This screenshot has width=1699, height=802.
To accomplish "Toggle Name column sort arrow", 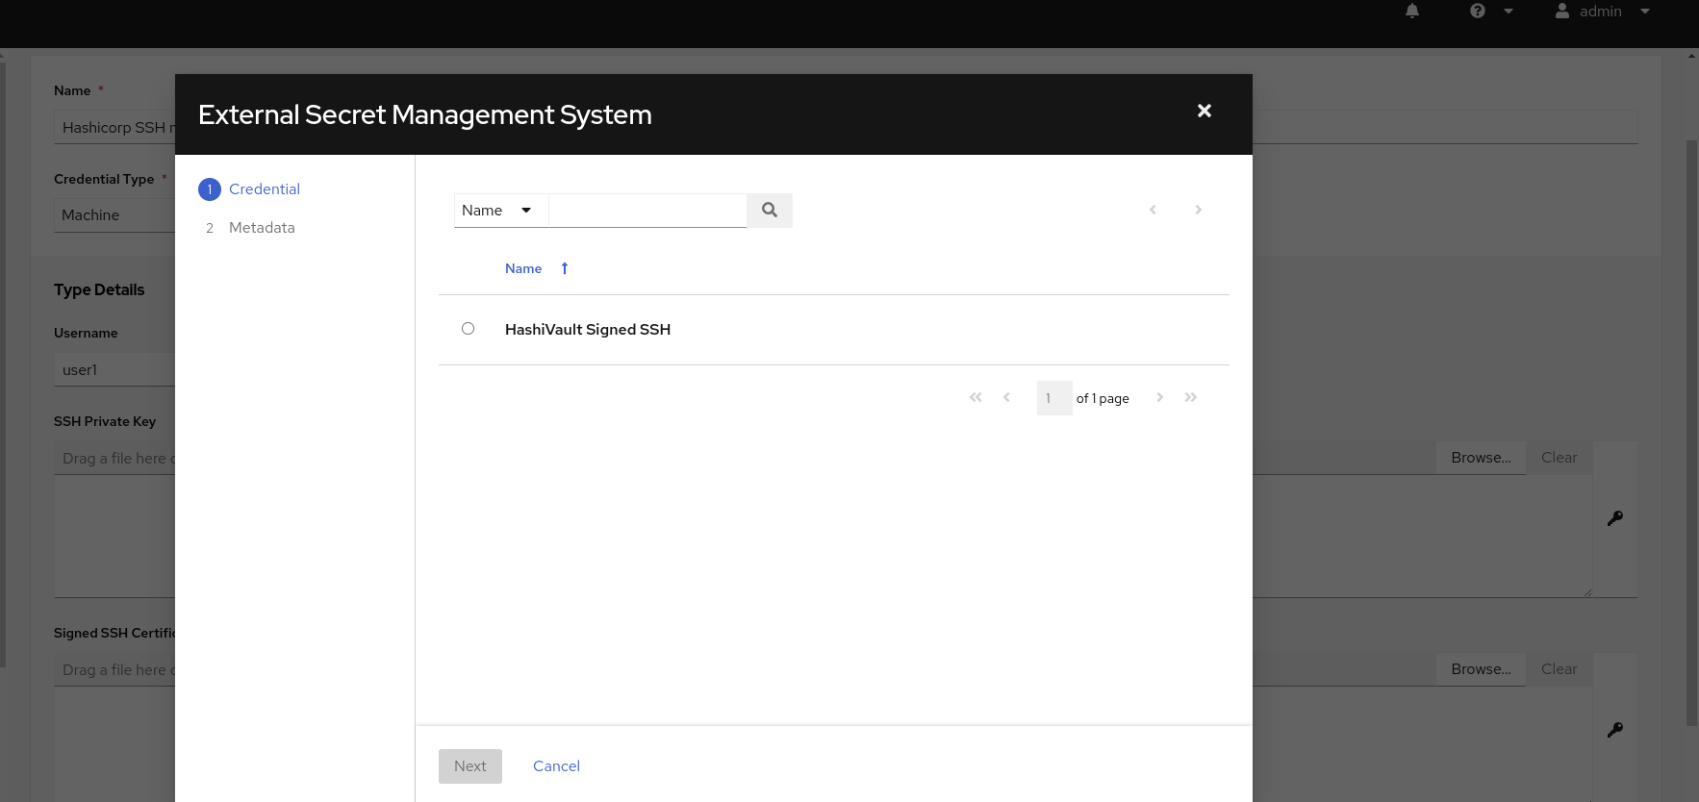I will pyautogui.click(x=565, y=268).
